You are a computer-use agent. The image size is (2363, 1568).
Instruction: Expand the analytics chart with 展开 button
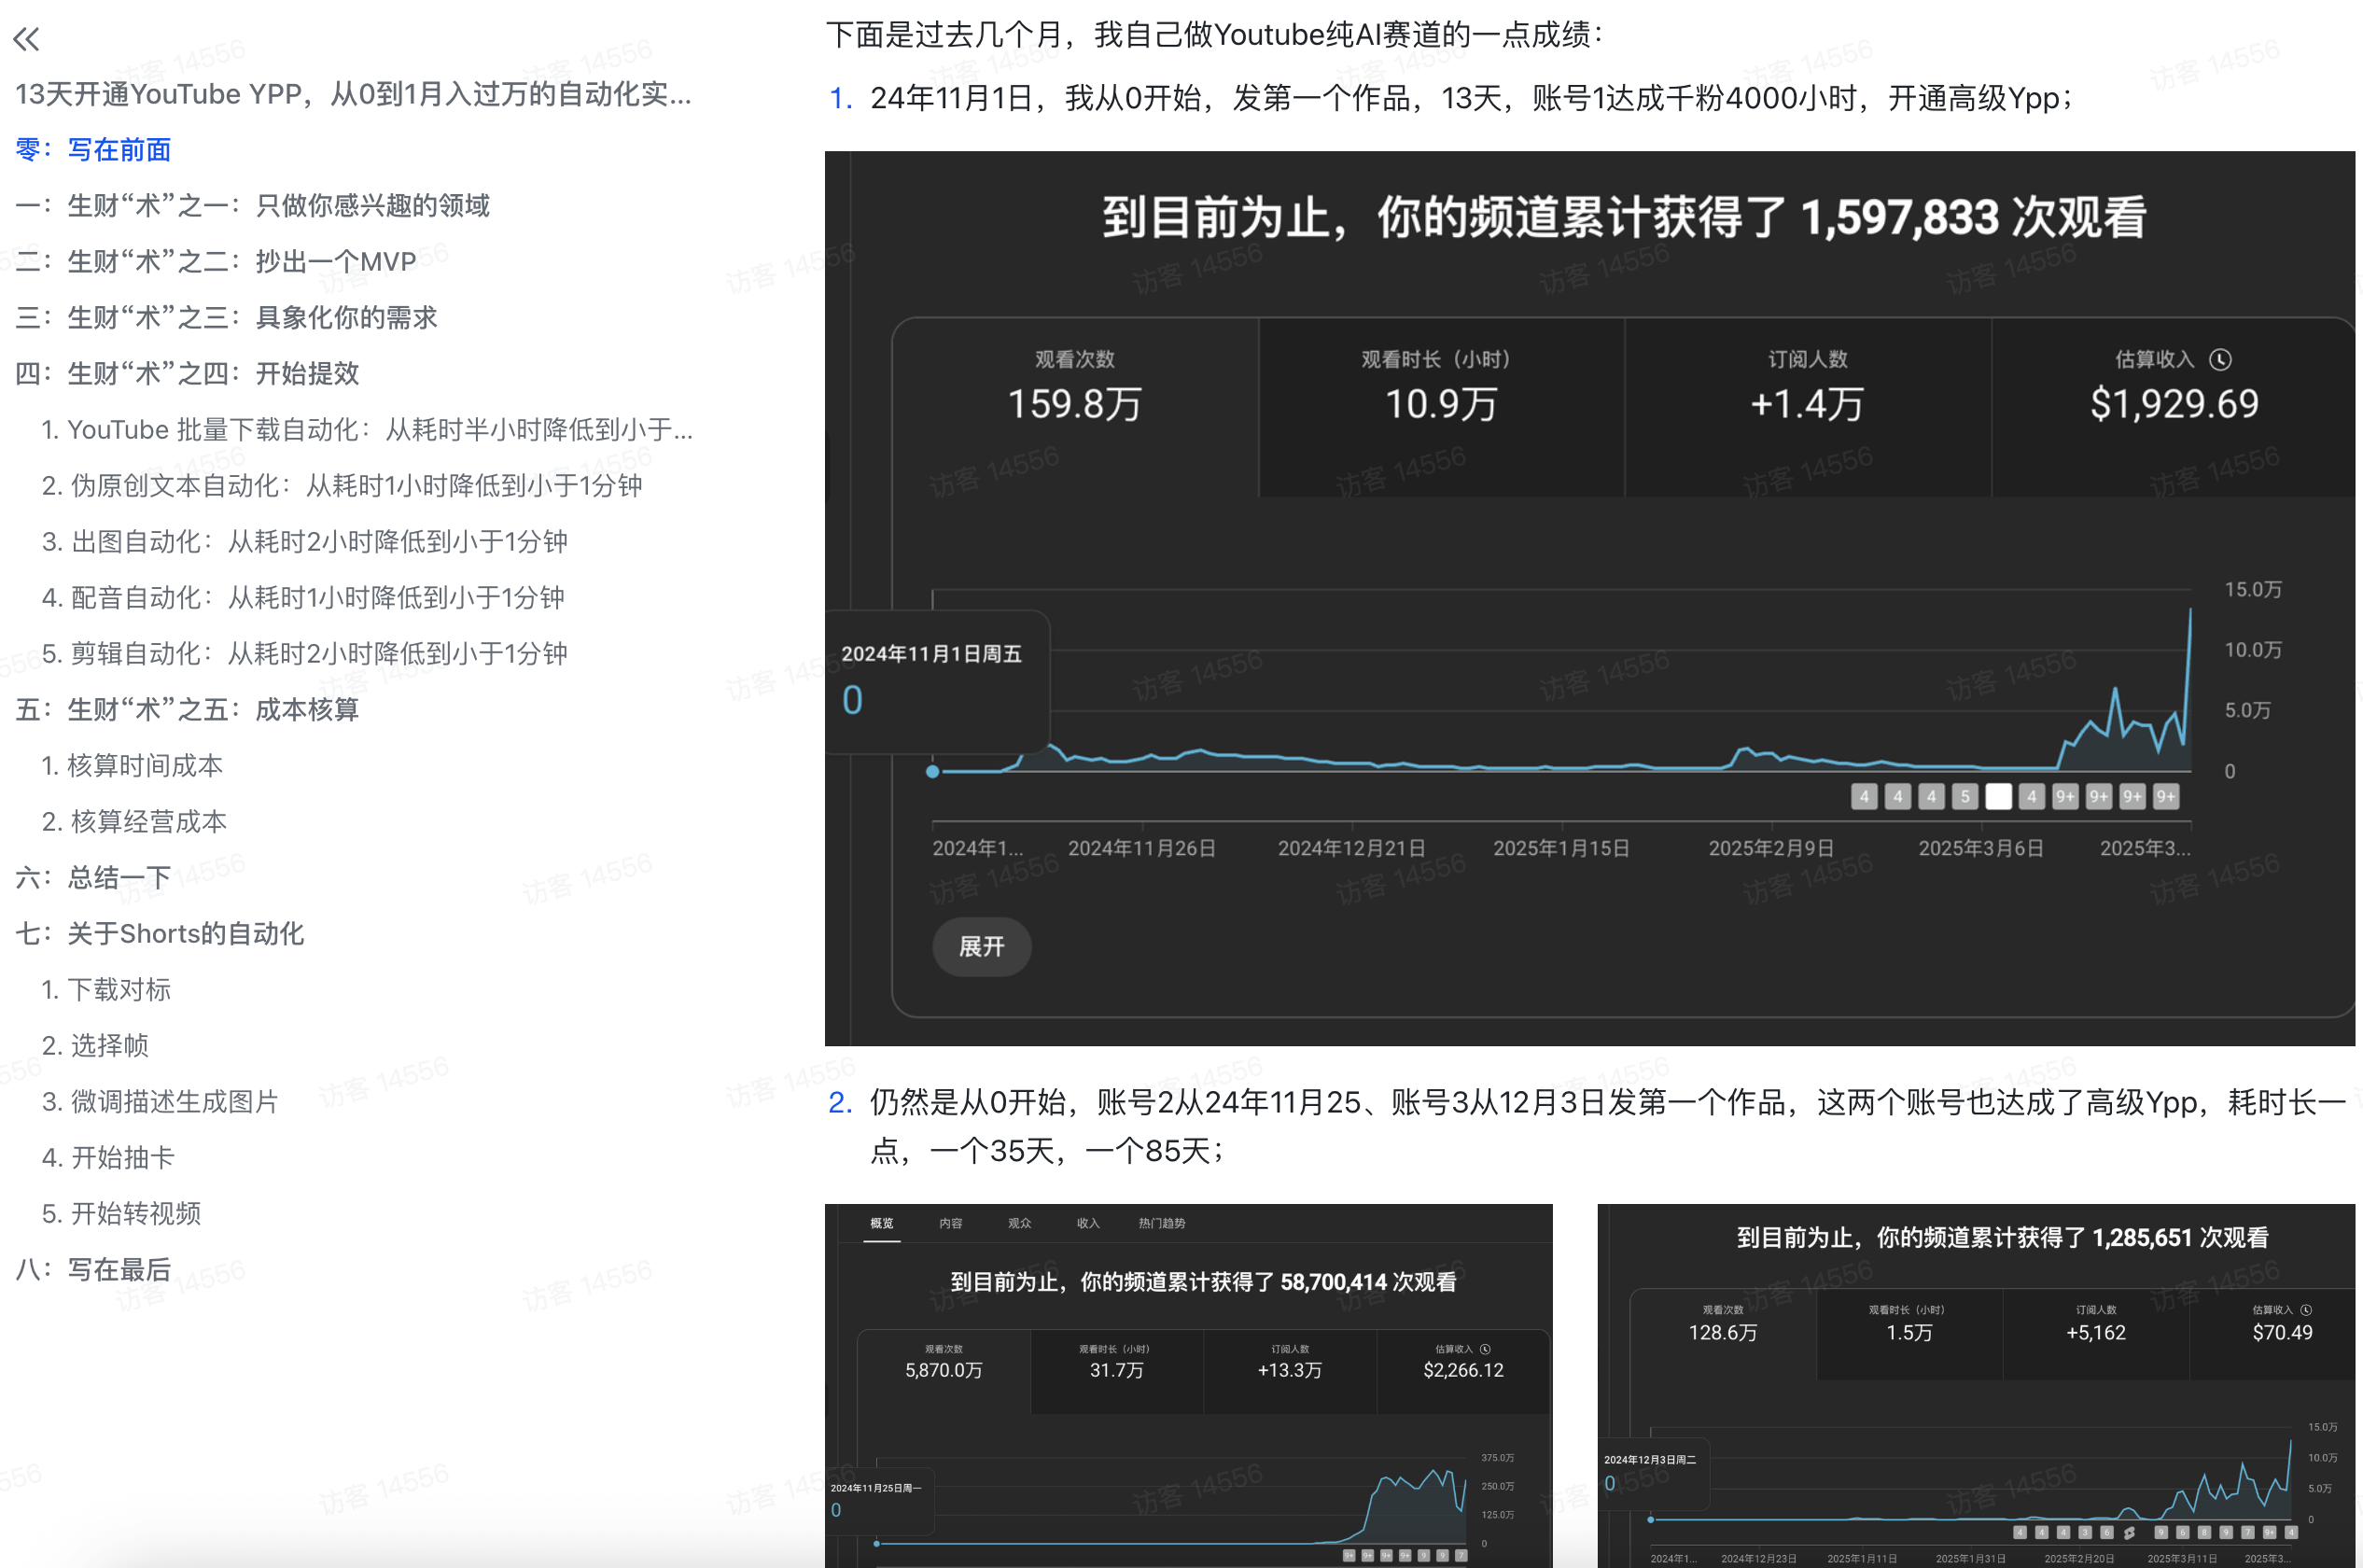[981, 946]
